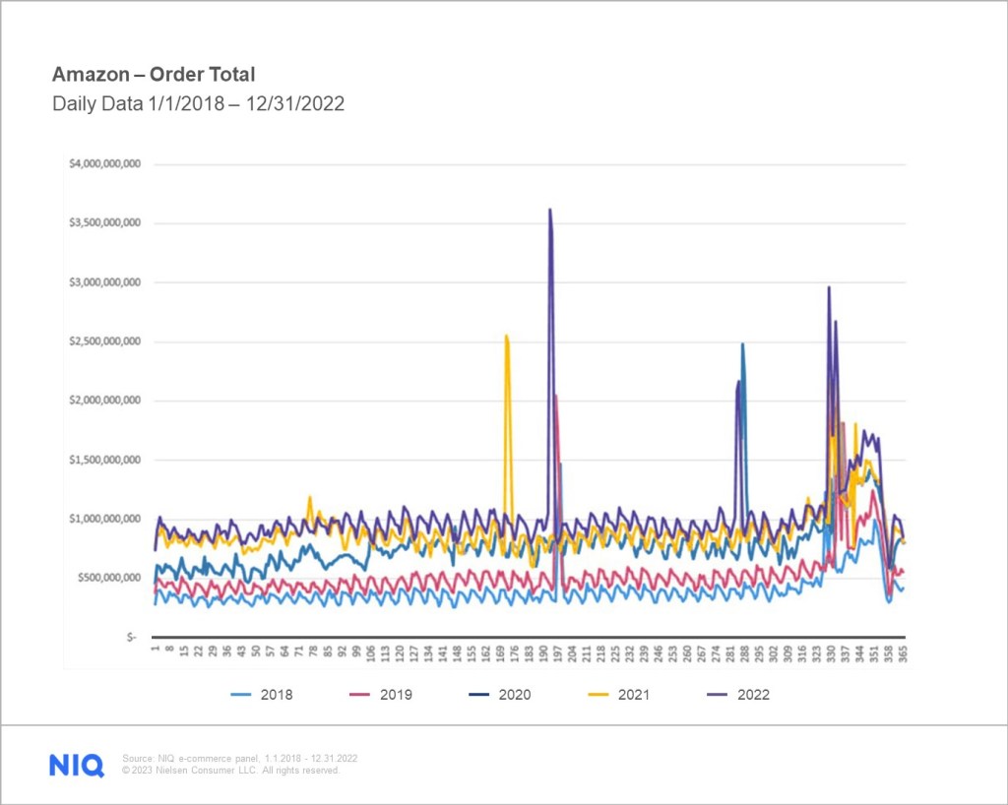1008x805 pixels.
Task: Click the $3,500,000,000 axis label
Action: click(x=104, y=223)
